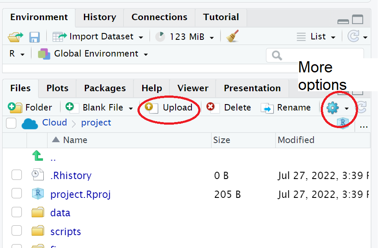This screenshot has height=248, width=391.
Task: Select the project.Rproj checkbox
Action: pos(17,194)
